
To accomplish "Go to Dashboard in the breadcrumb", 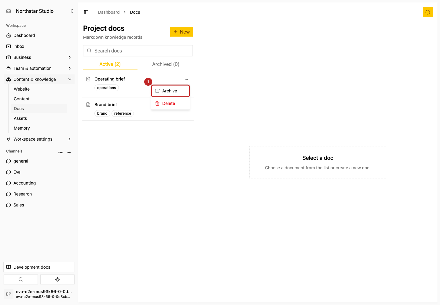I will [109, 12].
